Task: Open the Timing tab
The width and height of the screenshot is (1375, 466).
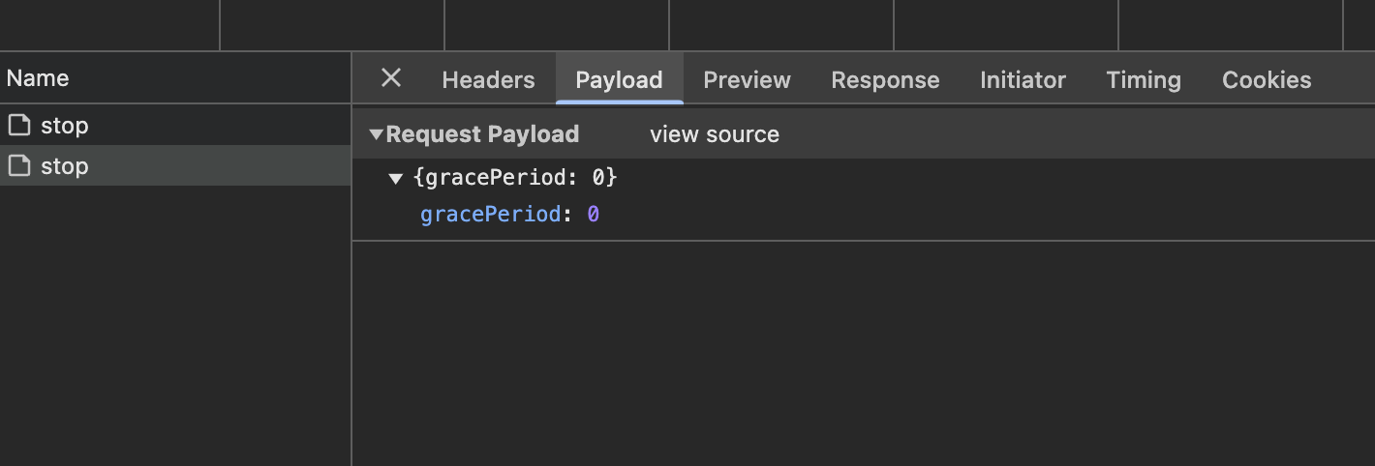Action: pyautogui.click(x=1144, y=80)
